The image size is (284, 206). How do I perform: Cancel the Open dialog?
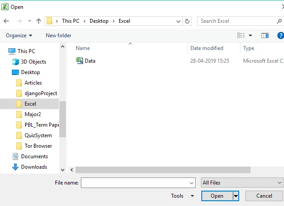(x=264, y=196)
